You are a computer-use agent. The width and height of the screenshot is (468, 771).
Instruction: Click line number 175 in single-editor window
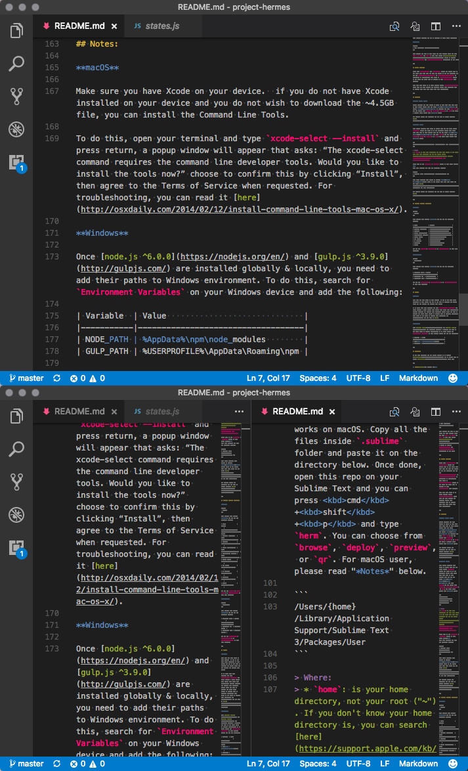pyautogui.click(x=52, y=315)
